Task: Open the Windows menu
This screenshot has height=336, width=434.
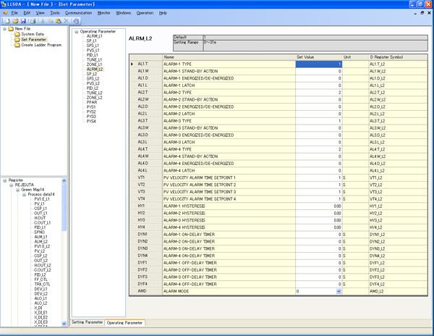Action: (x=124, y=13)
